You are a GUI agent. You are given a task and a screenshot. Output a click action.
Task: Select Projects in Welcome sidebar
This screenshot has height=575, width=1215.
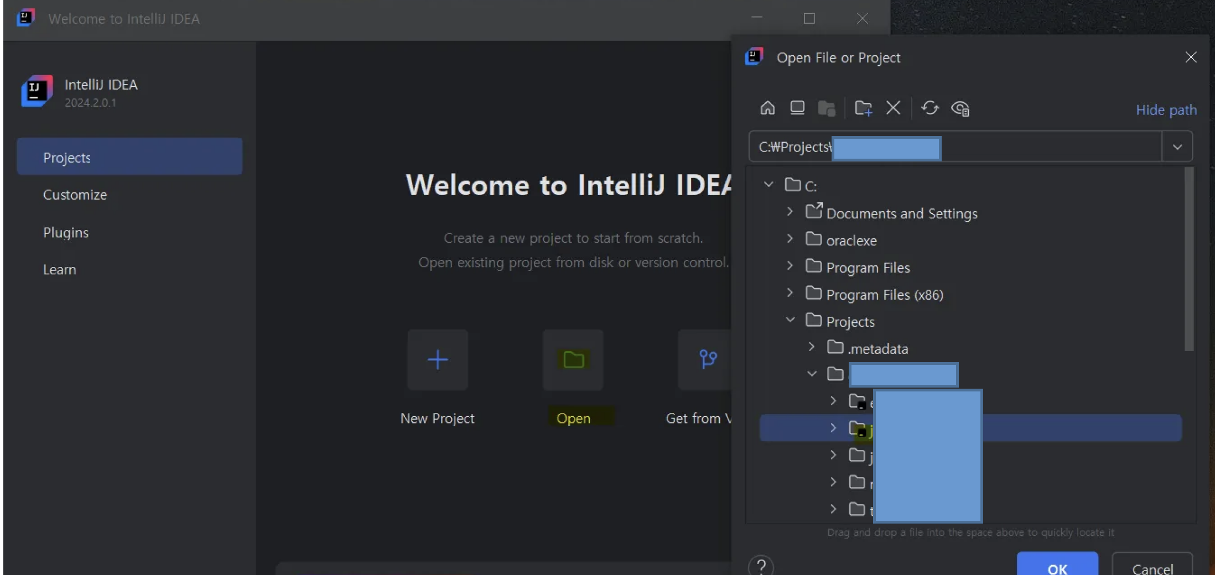tap(129, 157)
